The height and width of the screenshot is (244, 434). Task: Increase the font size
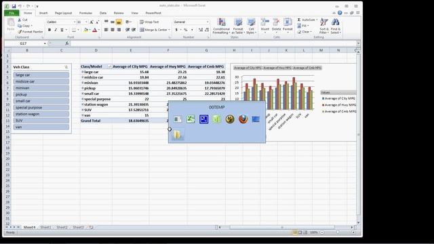tap(92, 22)
